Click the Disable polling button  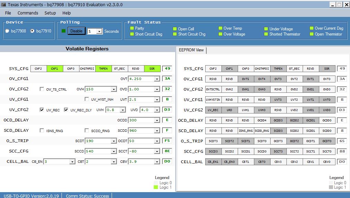click(76, 31)
